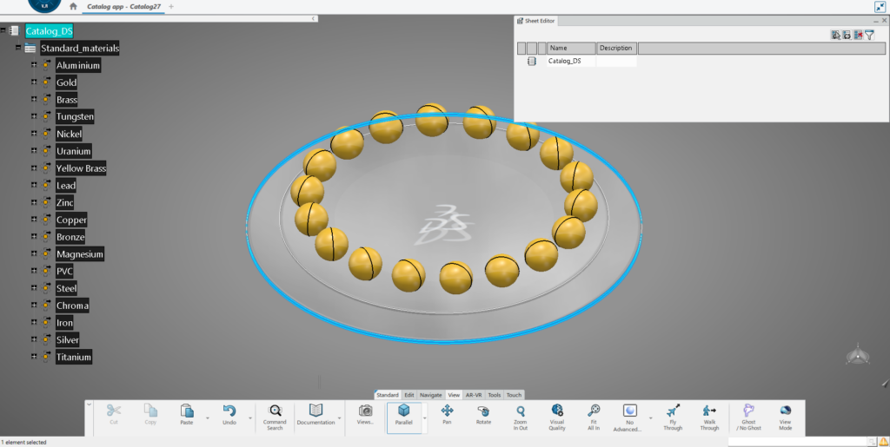
Task: Start the Walk Through tool
Action: click(x=709, y=411)
